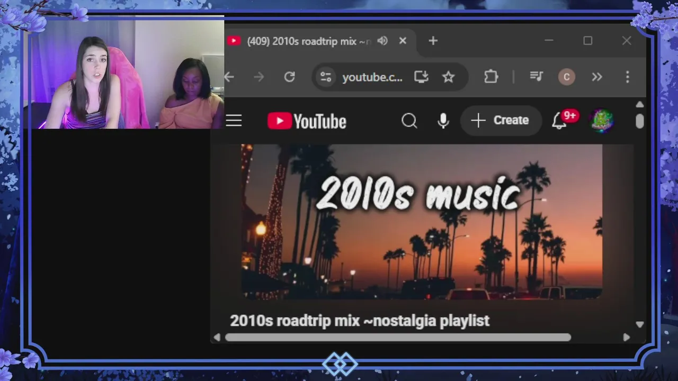Mute the audio on the YouTube tab

pyautogui.click(x=382, y=41)
